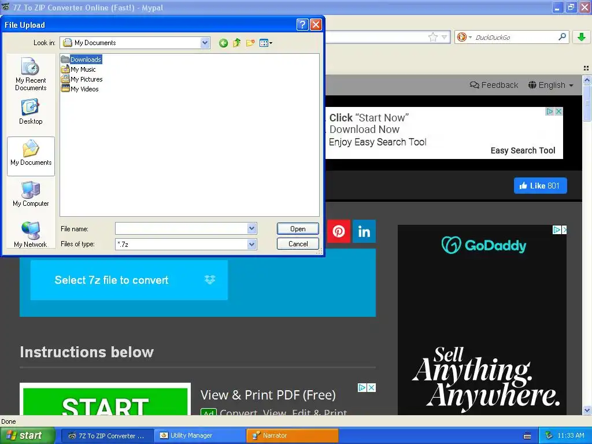Go up one folder level in File Upload
Screen dimensions: 592x444
(236, 43)
